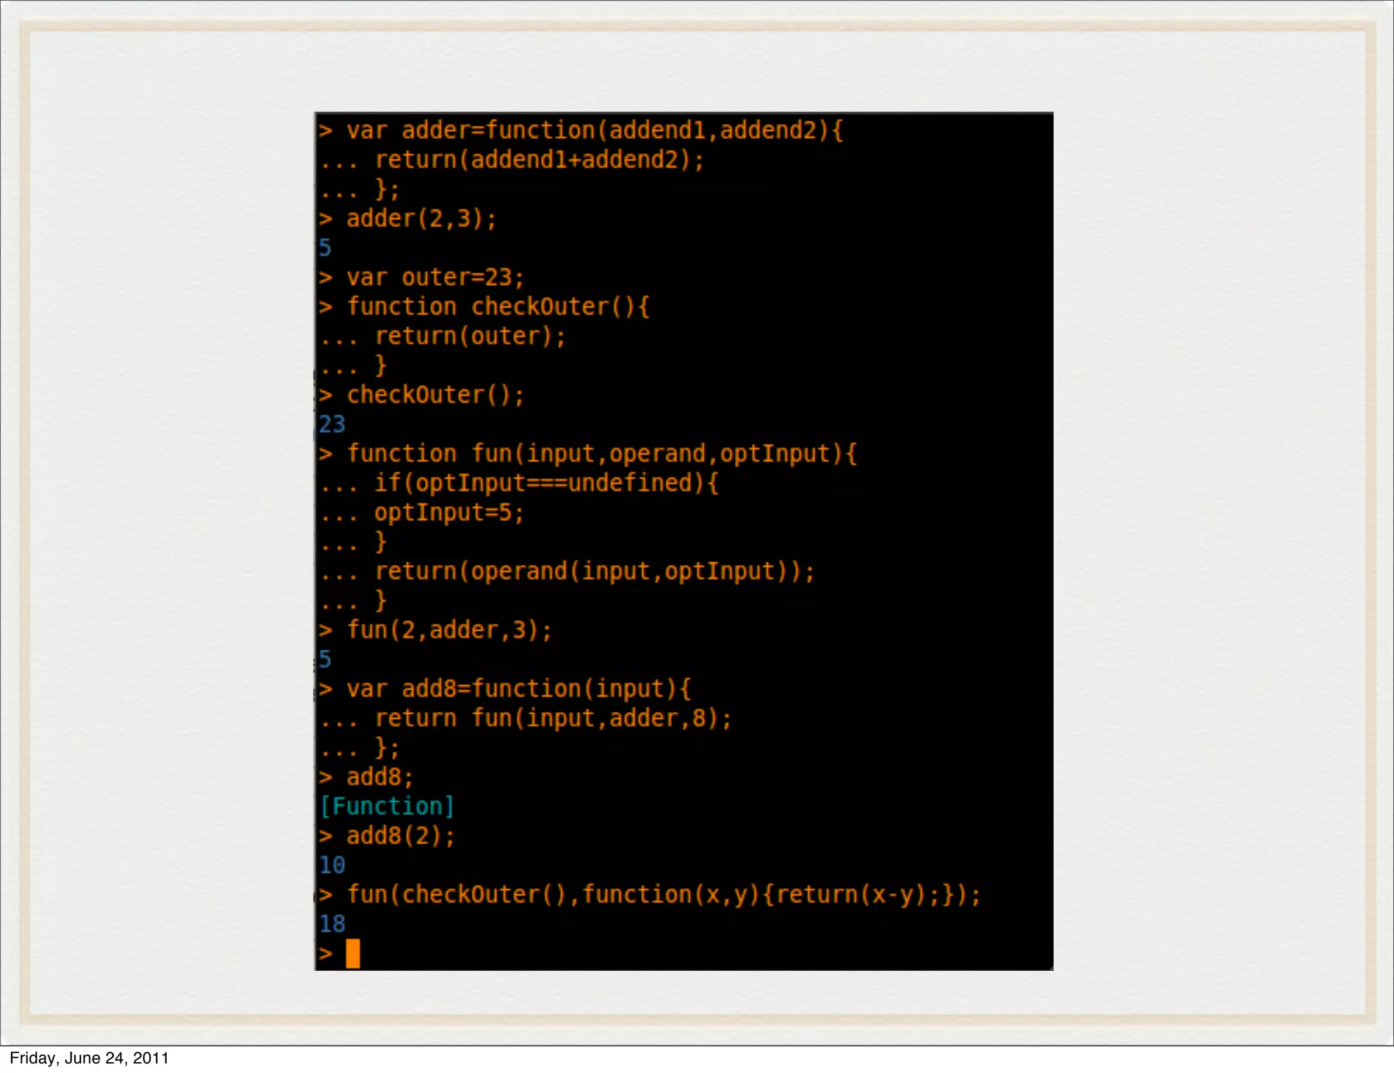Viewport: 1394px width, 1073px height.
Task: Click the '[Function]' output text
Action: coord(387,807)
